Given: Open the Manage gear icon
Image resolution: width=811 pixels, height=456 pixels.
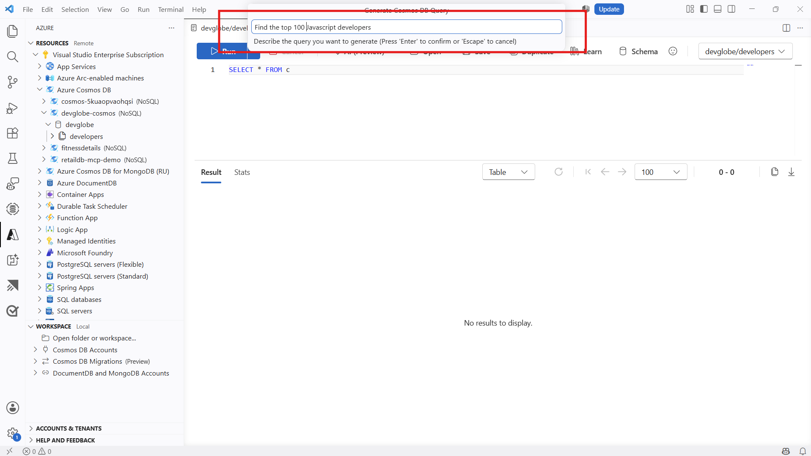Looking at the screenshot, I should click(x=13, y=433).
